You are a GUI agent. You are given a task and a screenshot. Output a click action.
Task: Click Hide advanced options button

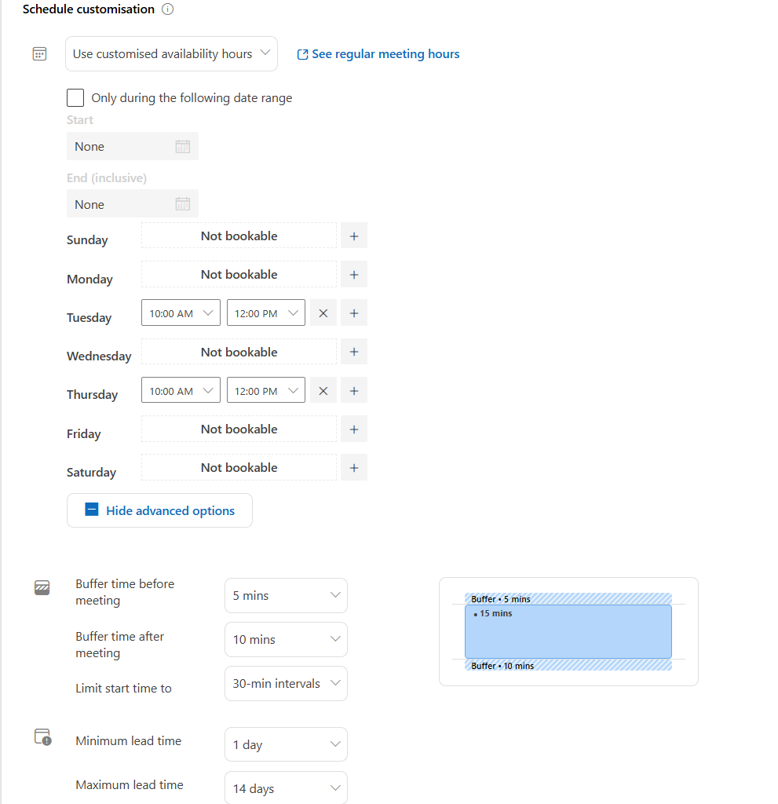(159, 510)
